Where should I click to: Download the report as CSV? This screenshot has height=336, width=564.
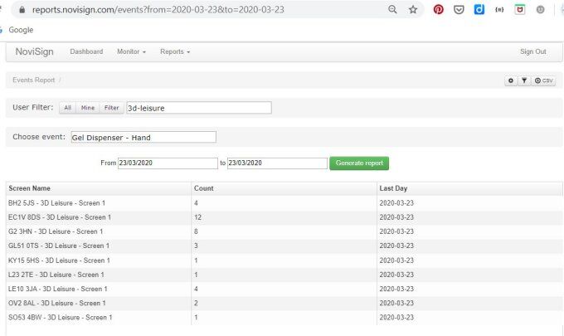(x=544, y=80)
